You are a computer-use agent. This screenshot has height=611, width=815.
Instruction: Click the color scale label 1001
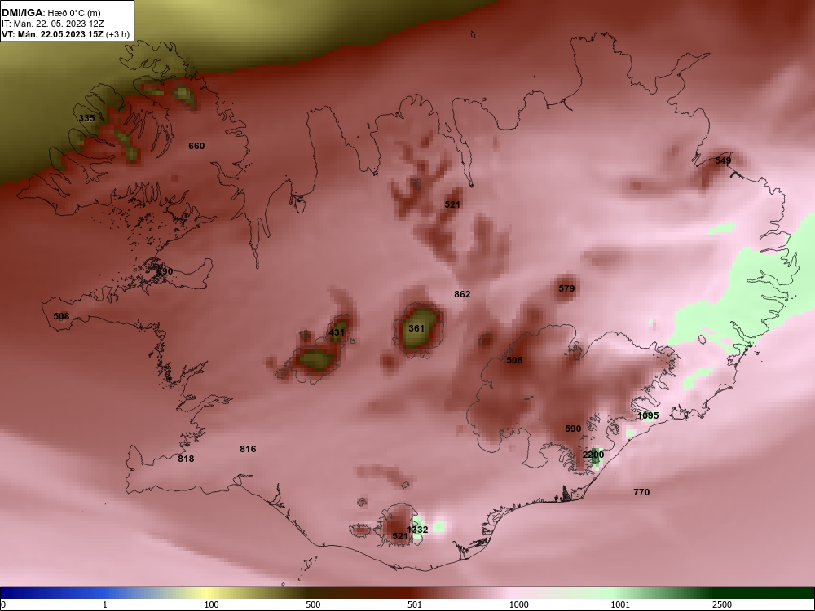(620, 604)
